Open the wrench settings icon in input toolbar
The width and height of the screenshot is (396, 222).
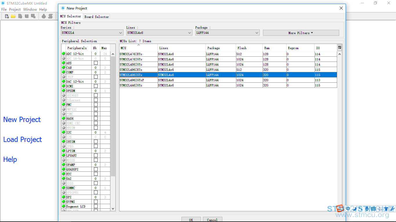392,209
